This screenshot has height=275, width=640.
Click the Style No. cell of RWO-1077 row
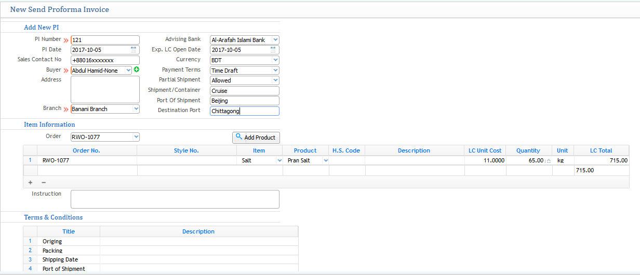click(186, 161)
